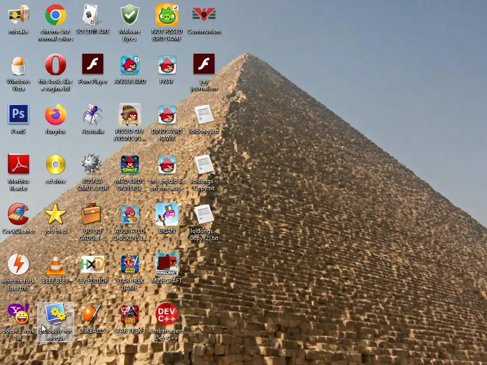Select 'AGGITATED CHICKENS I...' Rio icon
Screen dimensions: 487x365
129,214
